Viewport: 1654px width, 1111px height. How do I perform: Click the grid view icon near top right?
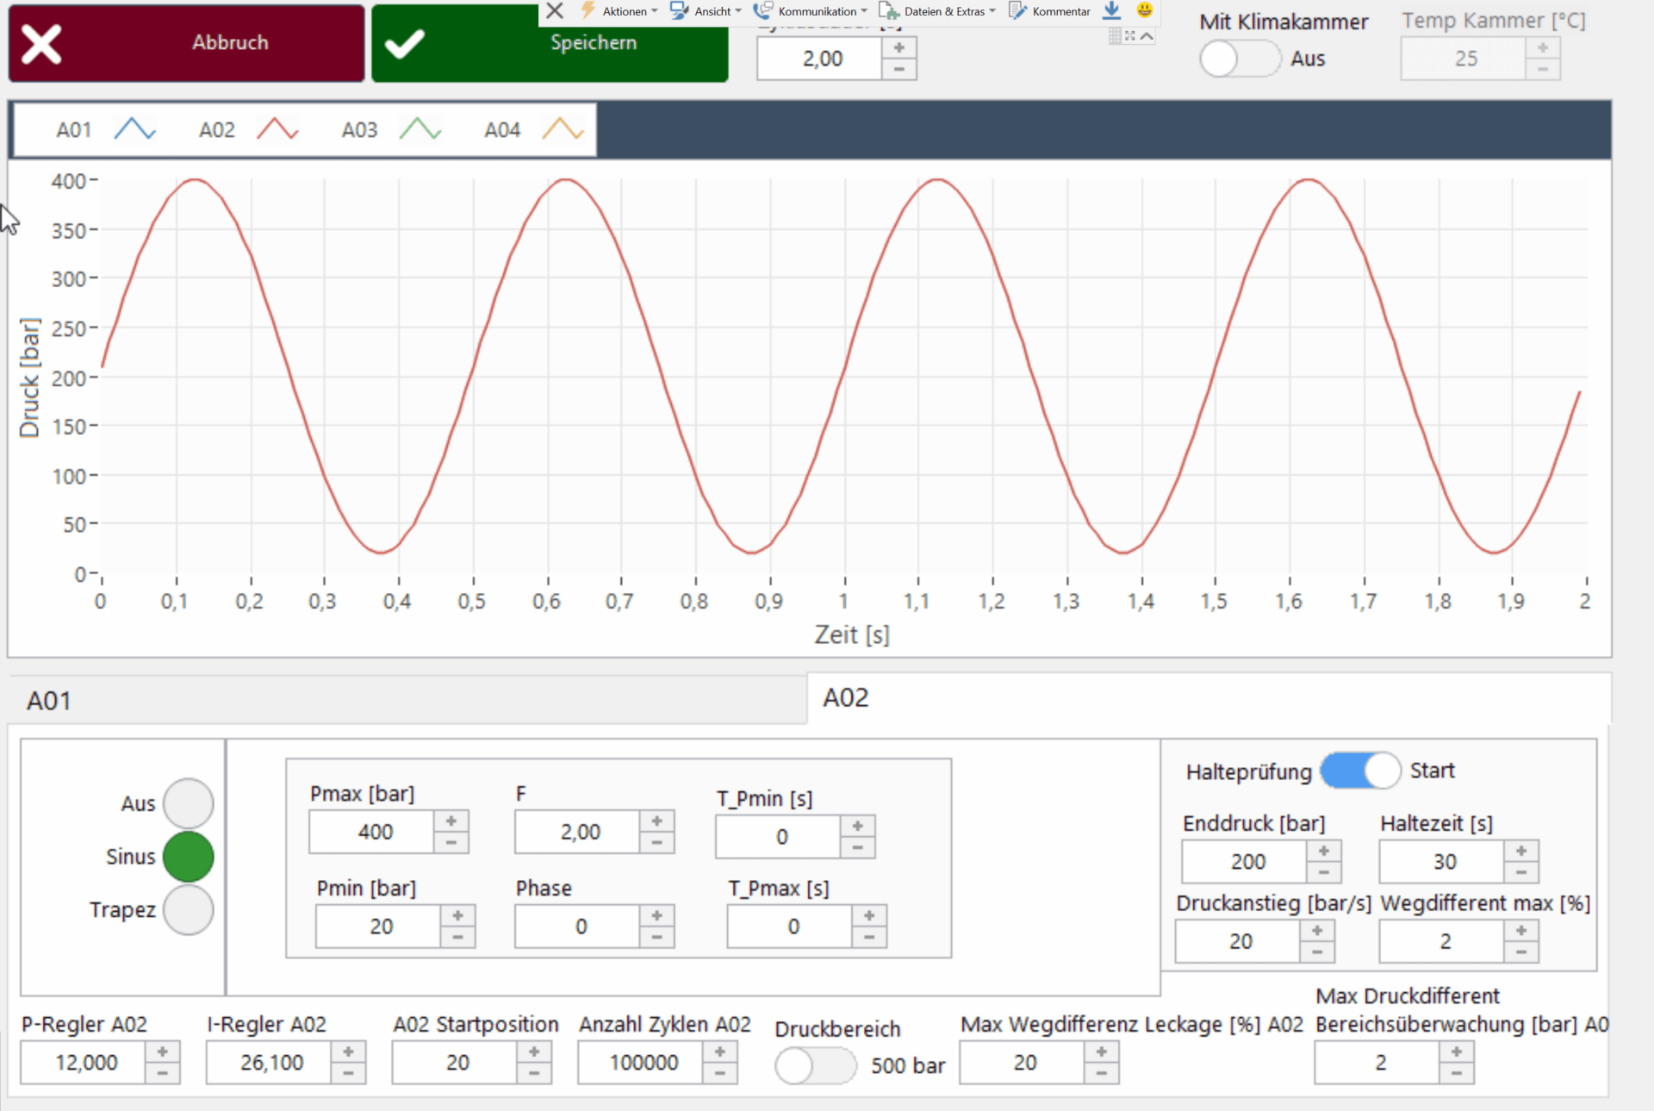1113,36
